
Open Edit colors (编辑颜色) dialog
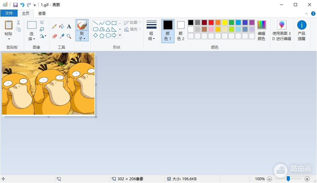coord(261,30)
